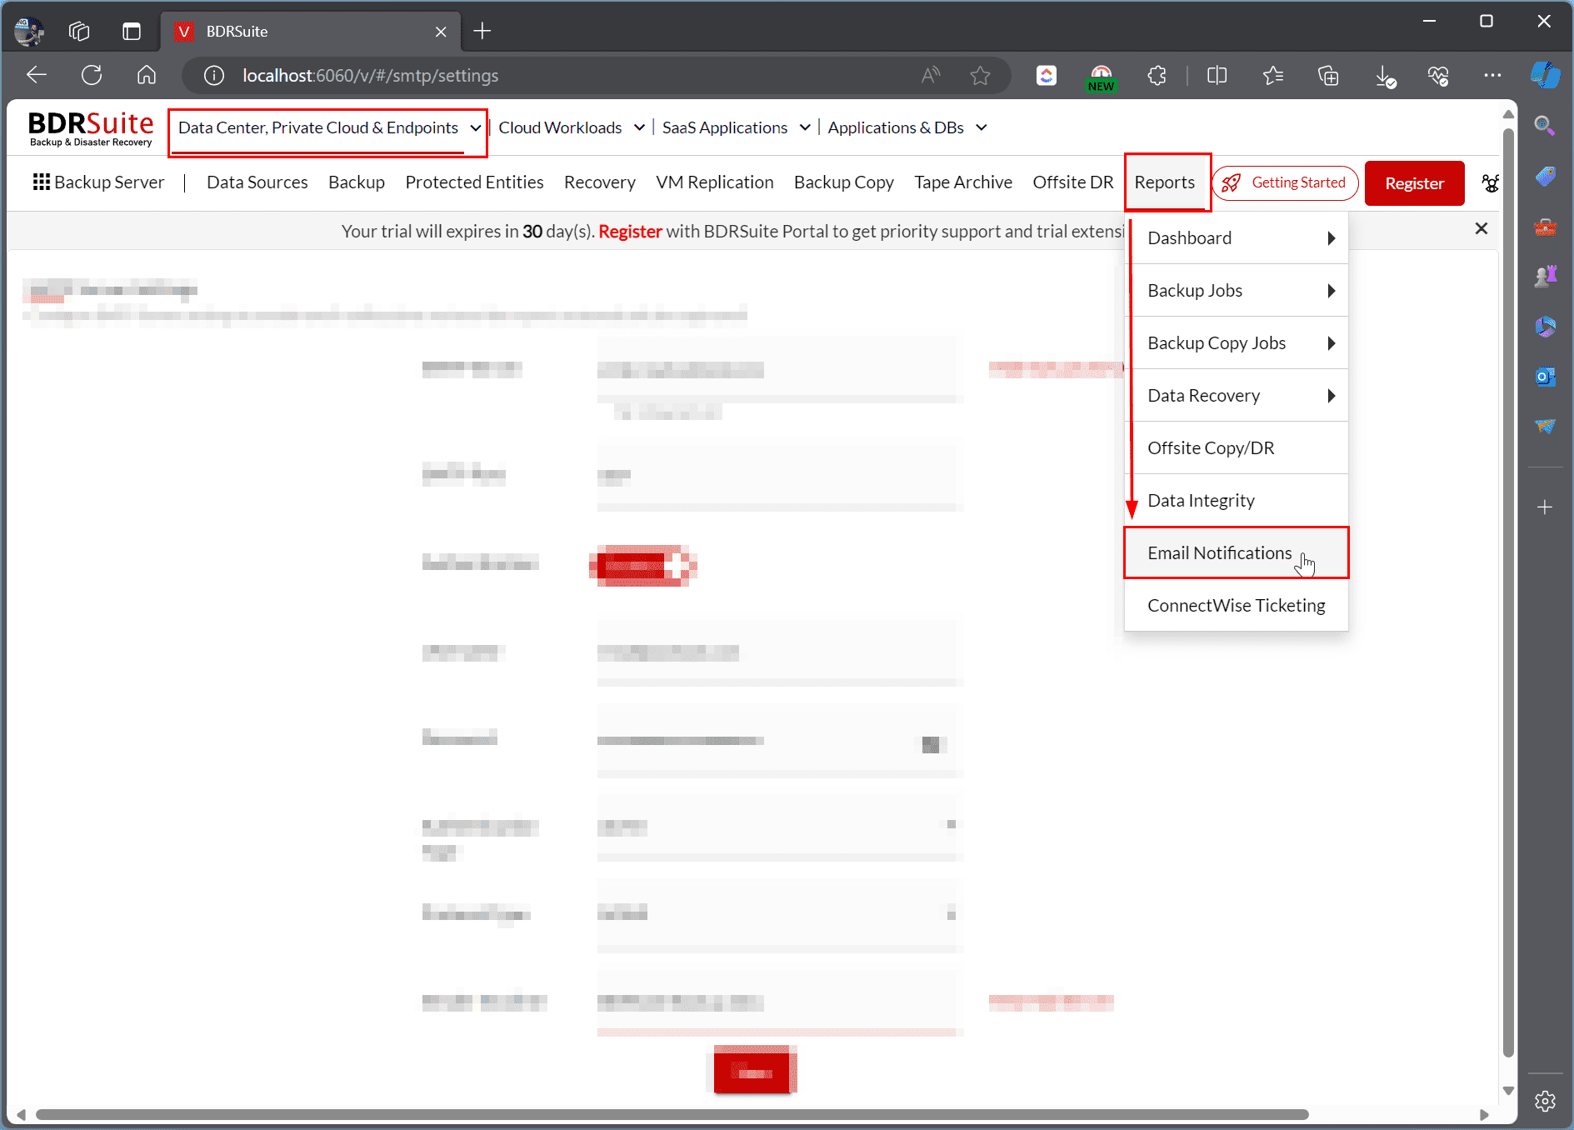1574x1130 pixels.
Task: Click the Getting Started button
Action: [x=1285, y=182]
